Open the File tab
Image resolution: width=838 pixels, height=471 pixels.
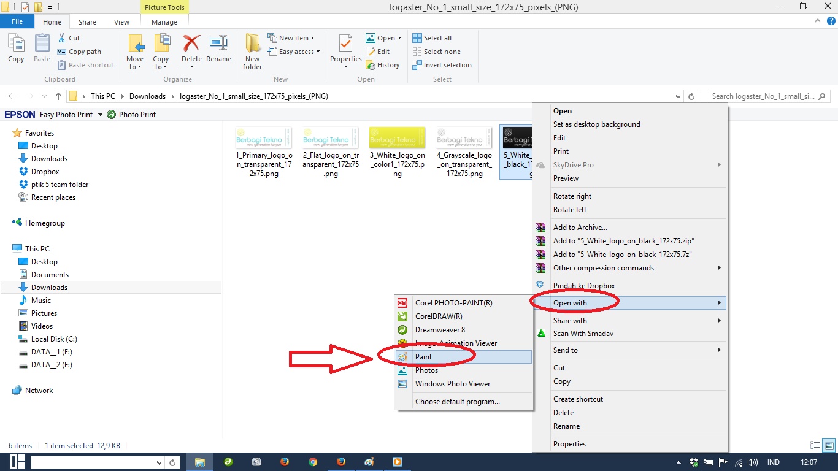(x=17, y=21)
